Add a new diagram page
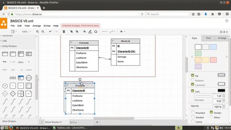The height and width of the screenshot is (130, 231). [x=97, y=122]
